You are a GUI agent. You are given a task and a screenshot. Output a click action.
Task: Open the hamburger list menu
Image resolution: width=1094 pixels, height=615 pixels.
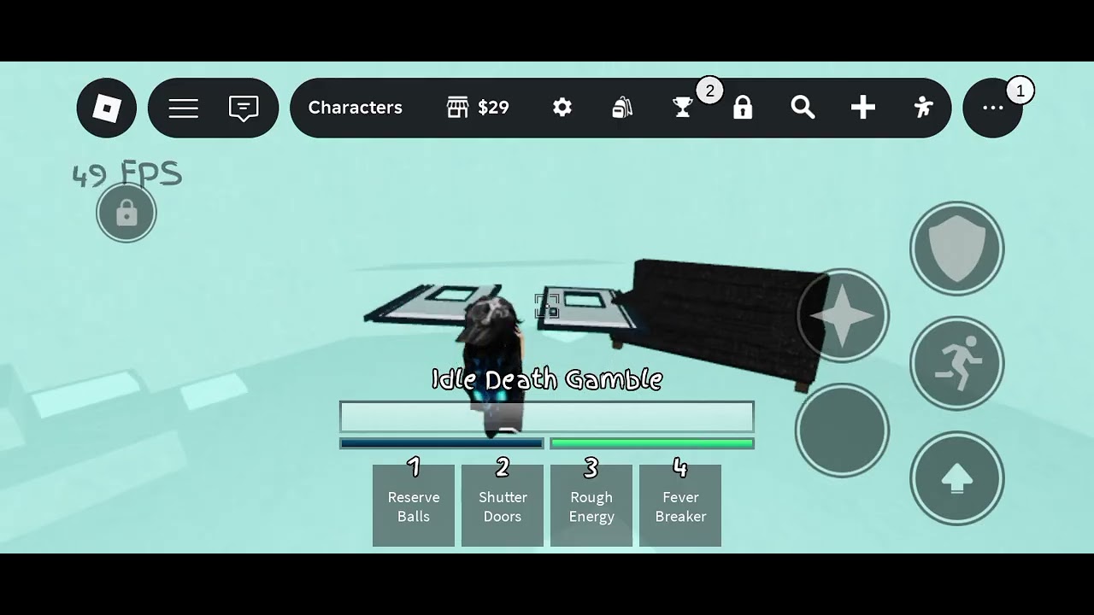pos(183,108)
